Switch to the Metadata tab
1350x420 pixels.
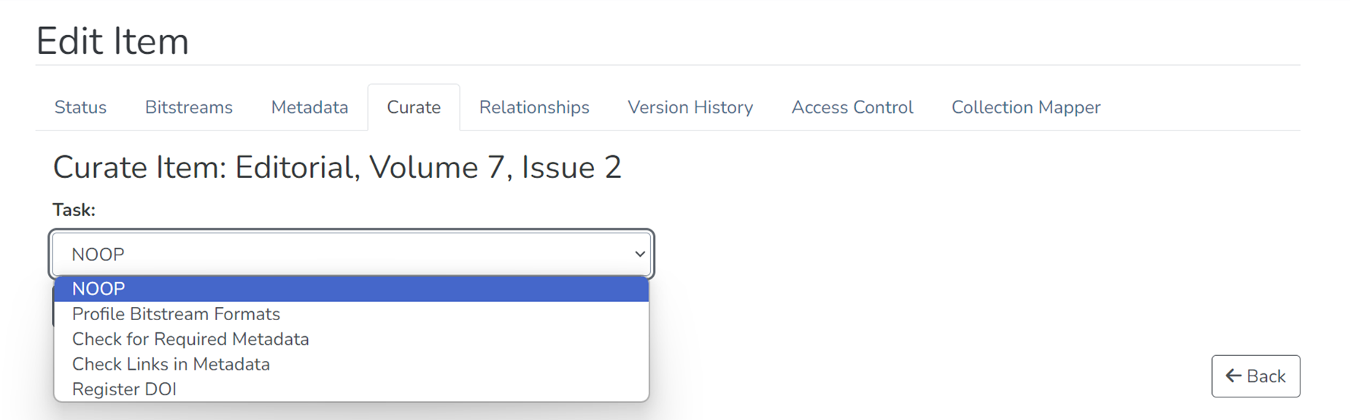(309, 107)
